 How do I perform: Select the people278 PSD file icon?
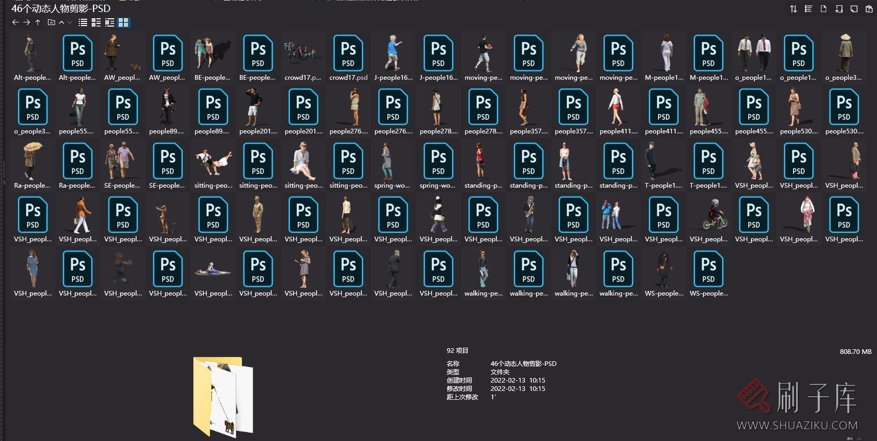[483, 107]
